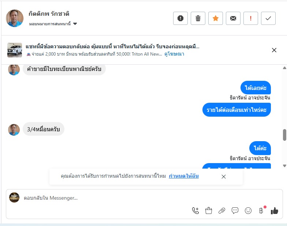This screenshot has width=287, height=226.
Task: Click the phone call request icon
Action: tap(195, 211)
